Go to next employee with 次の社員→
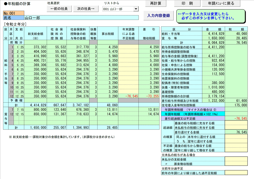The width and height of the screenshot is (254, 179). (86, 9)
